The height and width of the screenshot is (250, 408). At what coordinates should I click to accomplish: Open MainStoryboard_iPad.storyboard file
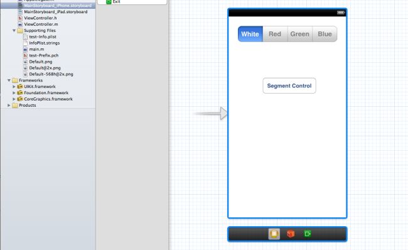[56, 12]
